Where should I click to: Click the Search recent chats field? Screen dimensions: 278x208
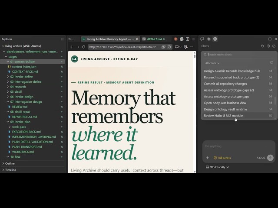pyautogui.click(x=238, y=55)
